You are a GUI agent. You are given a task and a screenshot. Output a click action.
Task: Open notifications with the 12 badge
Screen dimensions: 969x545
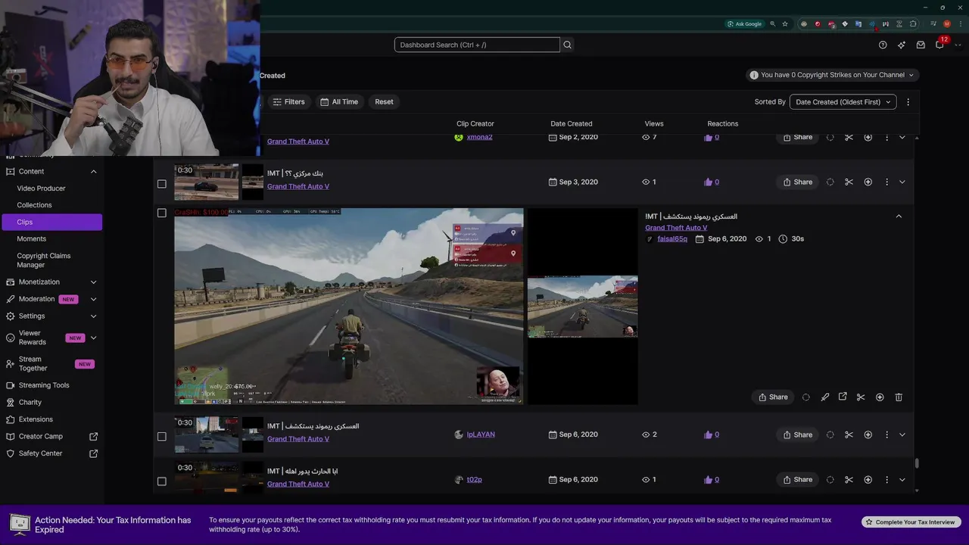tap(939, 45)
